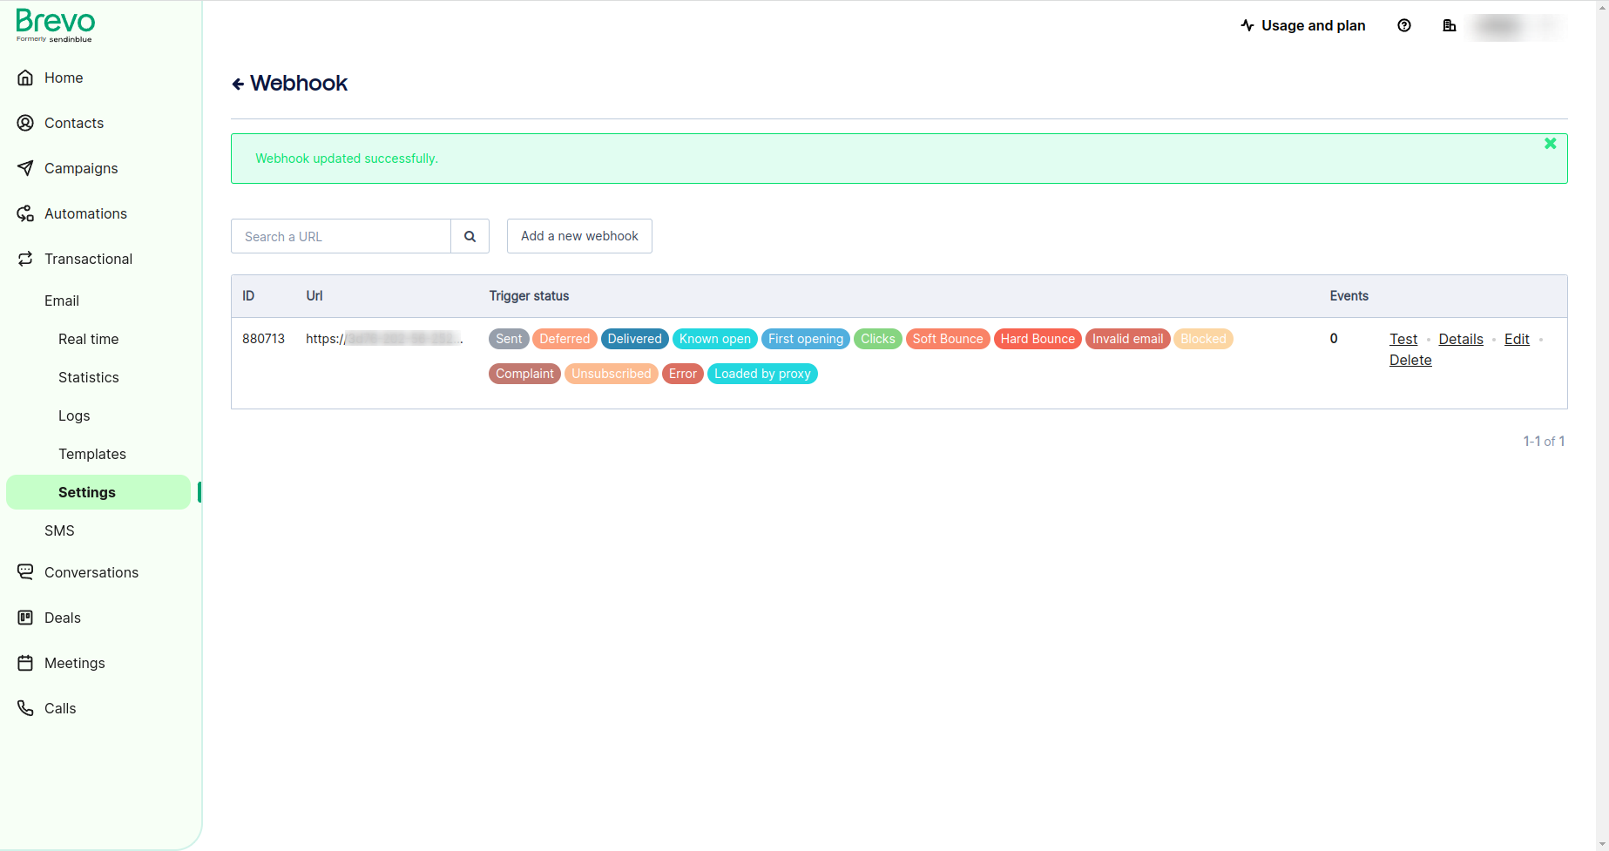Click the search magnifier button

pos(470,236)
